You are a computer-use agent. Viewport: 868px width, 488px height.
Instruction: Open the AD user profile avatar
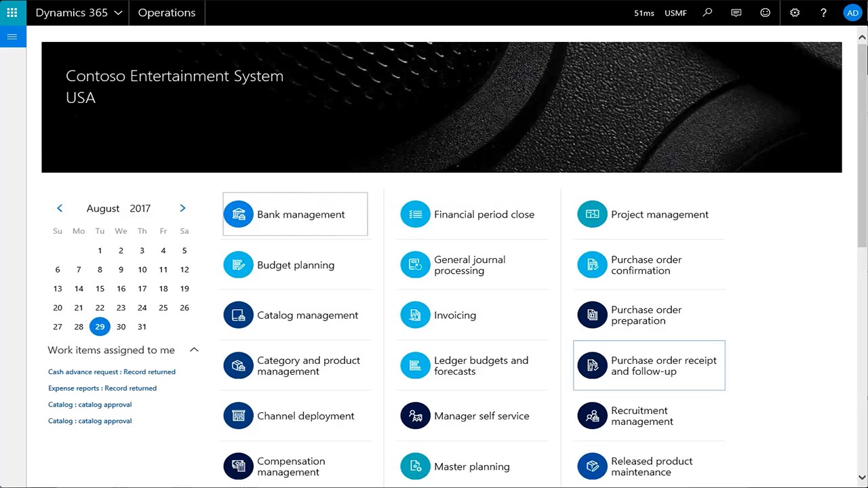[x=852, y=13]
